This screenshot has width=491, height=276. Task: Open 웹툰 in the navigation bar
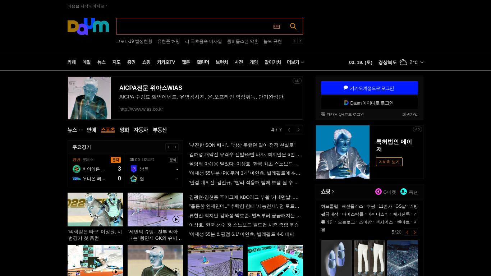(x=186, y=62)
